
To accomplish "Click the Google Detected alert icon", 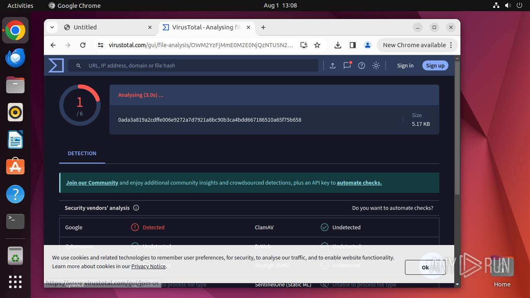I will (x=135, y=227).
